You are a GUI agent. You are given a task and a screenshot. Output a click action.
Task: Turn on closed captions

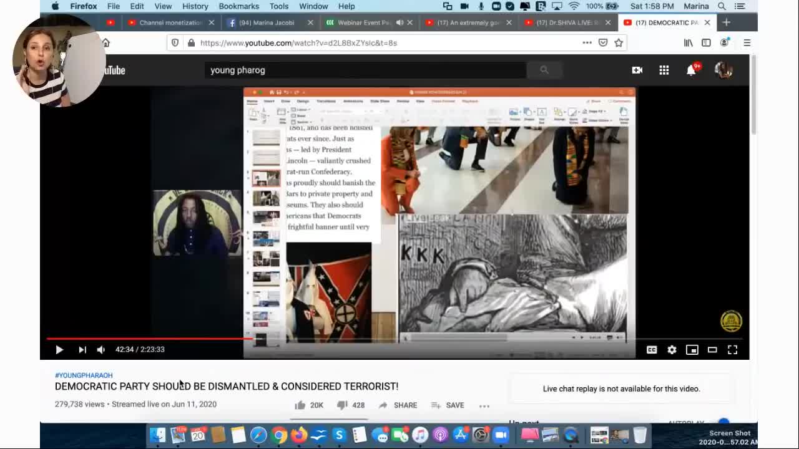point(652,350)
